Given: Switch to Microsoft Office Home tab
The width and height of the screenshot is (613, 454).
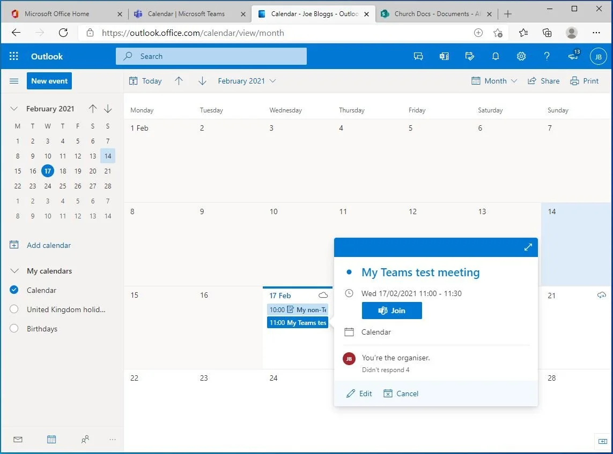Looking at the screenshot, I should 57,14.
